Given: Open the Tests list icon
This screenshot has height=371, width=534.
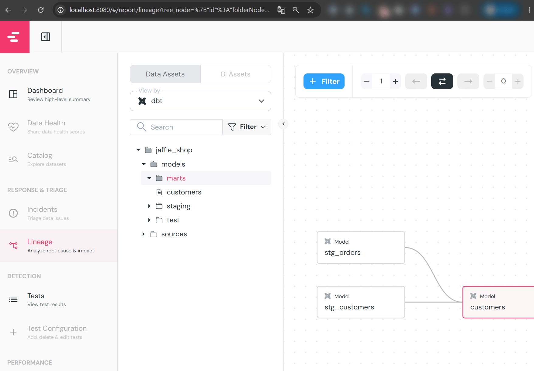Looking at the screenshot, I should click(13, 300).
